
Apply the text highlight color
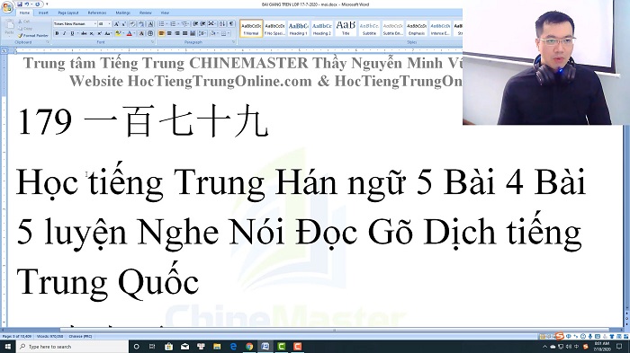click(x=118, y=33)
